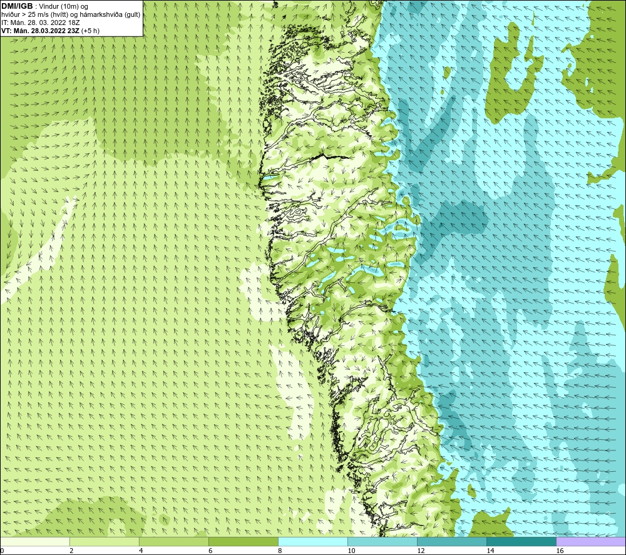Click the 'hviður > 25 m/s' description line
This screenshot has width=626, height=555.
click(71, 14)
